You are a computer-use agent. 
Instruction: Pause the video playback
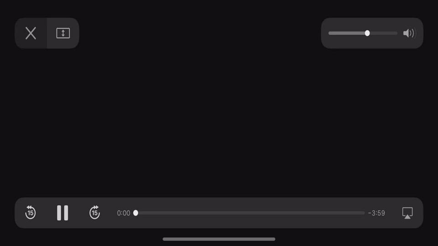(63, 213)
